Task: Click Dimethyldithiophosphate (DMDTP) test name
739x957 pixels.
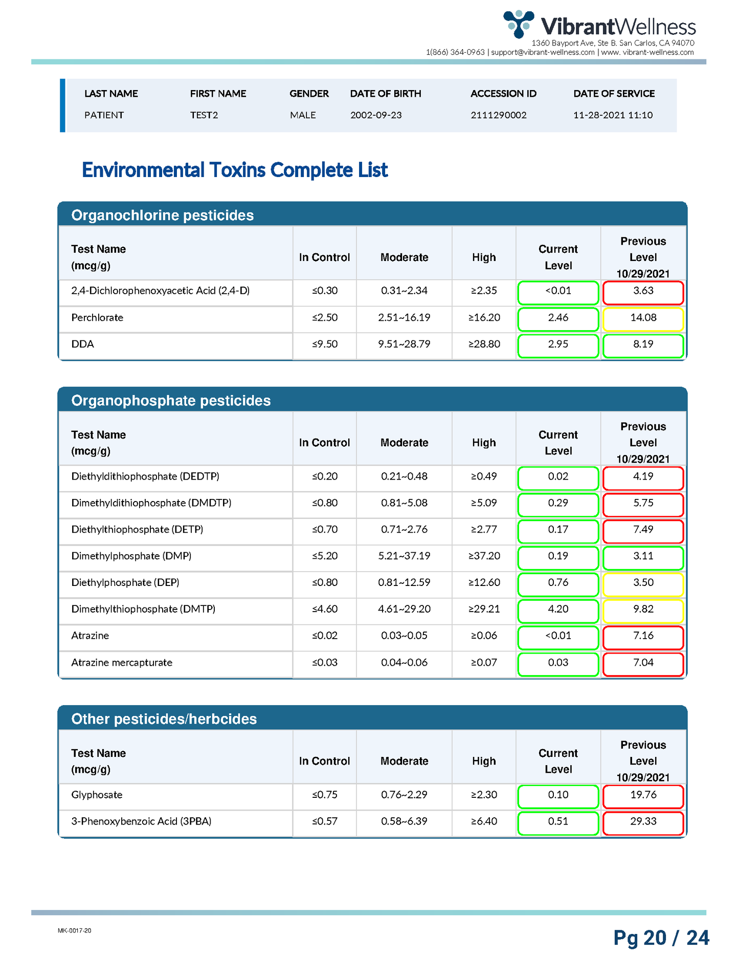Action: click(151, 503)
